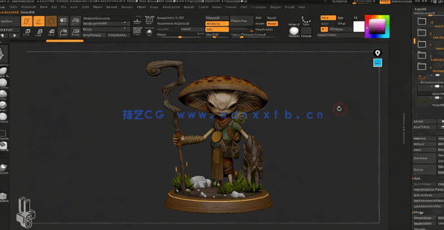Open the third folder icon in right panel

coord(422,43)
